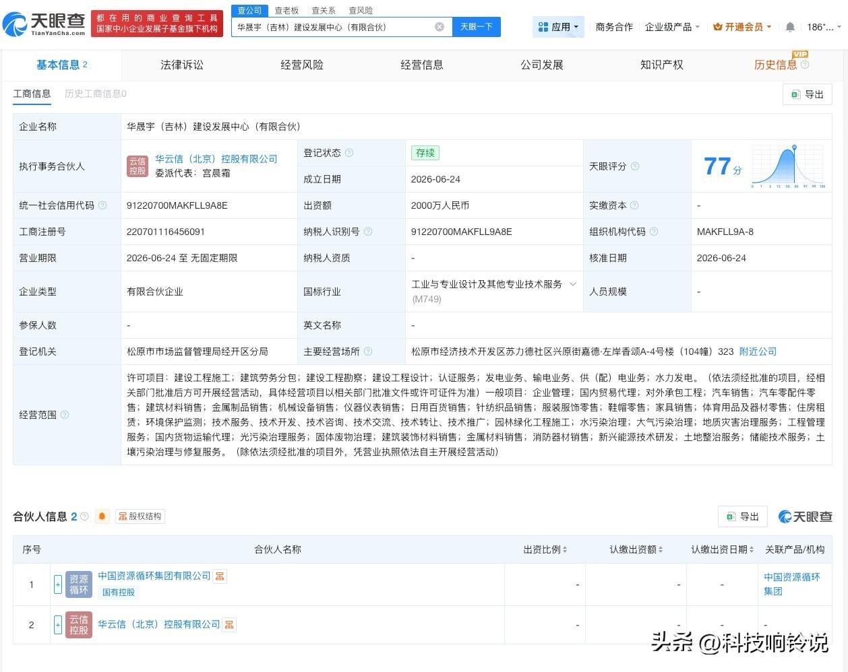This screenshot has height=672, width=848.
Task: Click 云信控股 logo in 执行事务合伙人 row
Action: pyautogui.click(x=138, y=166)
